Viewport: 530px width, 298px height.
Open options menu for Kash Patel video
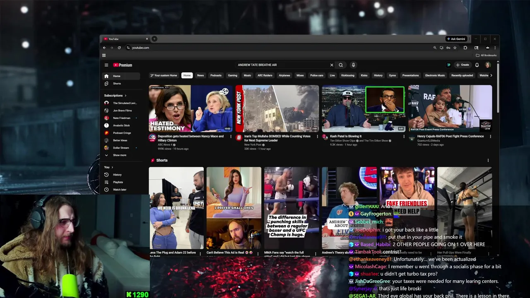click(x=404, y=137)
